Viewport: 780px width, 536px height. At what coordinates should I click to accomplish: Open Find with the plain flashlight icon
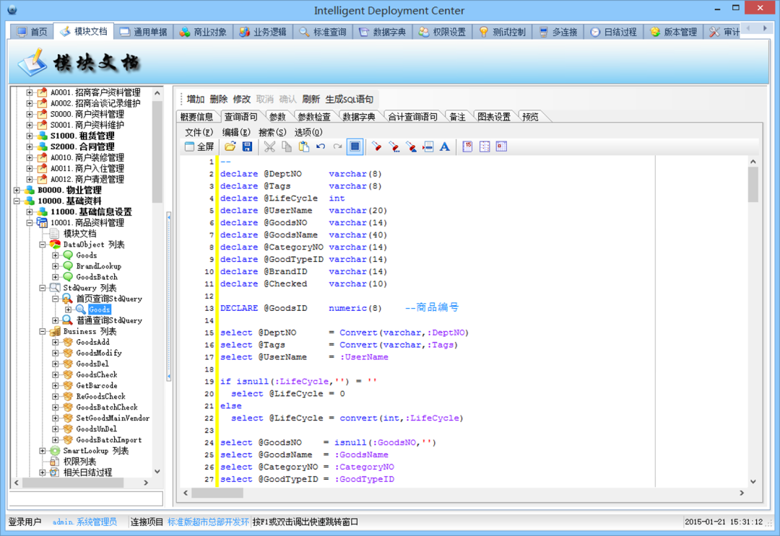(x=376, y=146)
